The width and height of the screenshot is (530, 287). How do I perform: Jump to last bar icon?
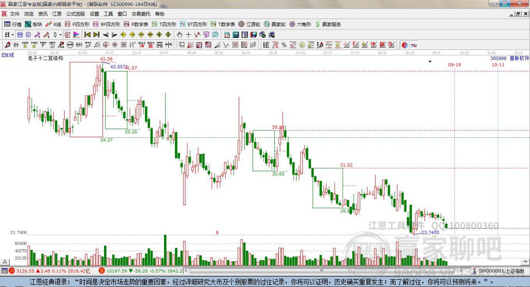point(96,35)
